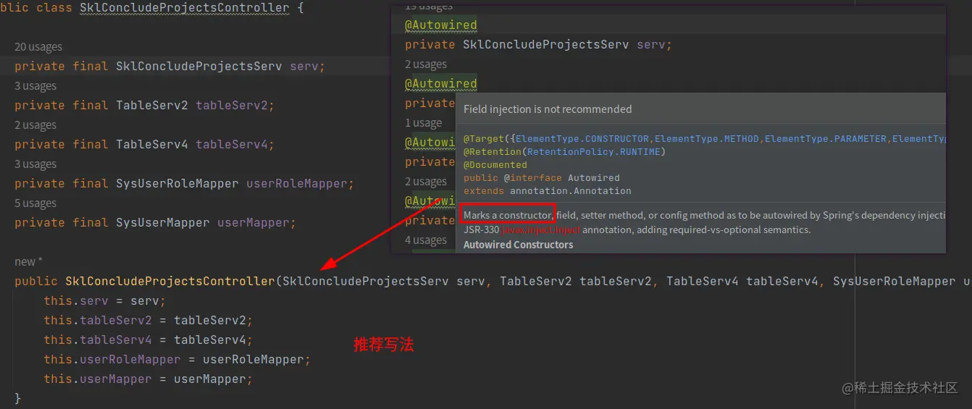Place the caret on line this.userRoleMapper = userRoleMapper
Viewport: 972px width, 409px height.
pos(177,359)
